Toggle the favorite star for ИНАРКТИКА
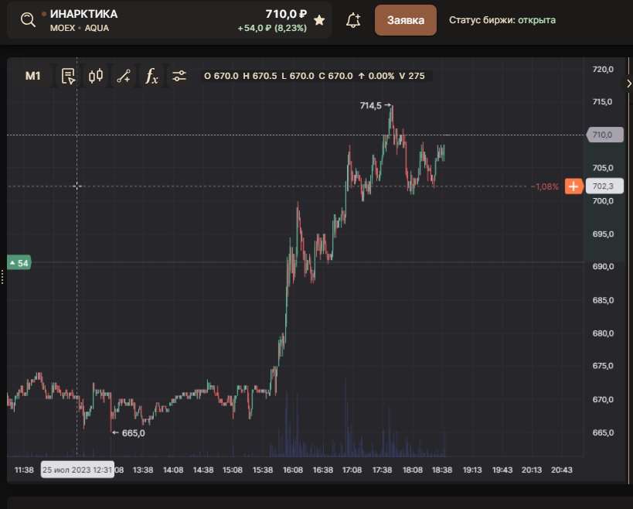Viewport: 633px width, 509px height. 319,20
